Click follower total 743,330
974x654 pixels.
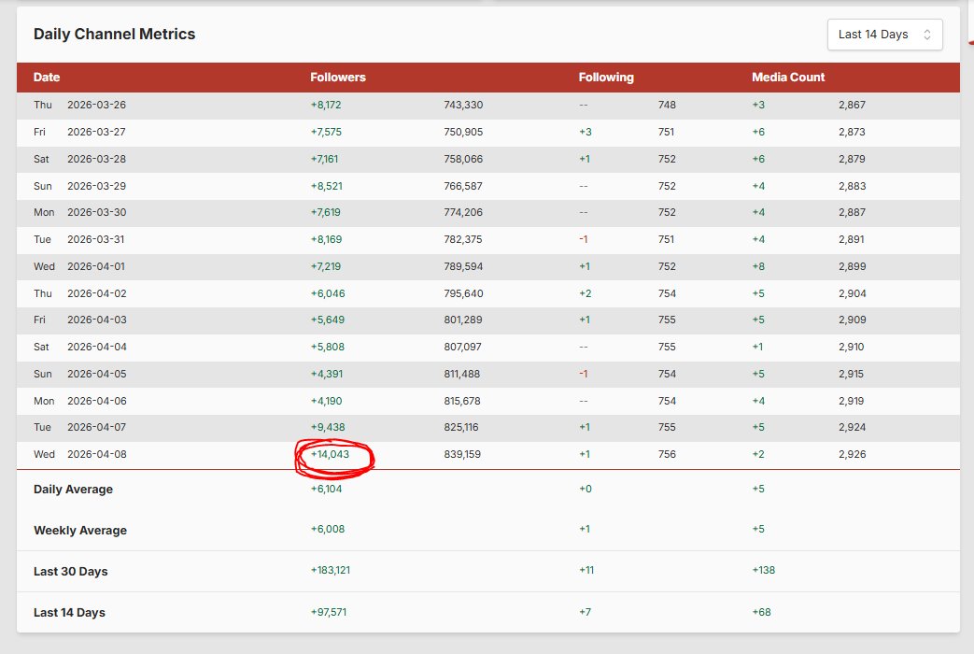[x=463, y=105]
